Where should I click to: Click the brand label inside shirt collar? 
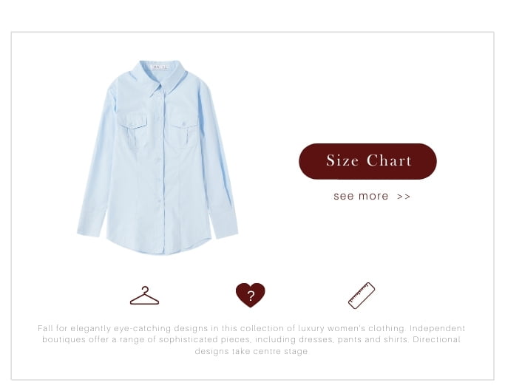pos(160,67)
